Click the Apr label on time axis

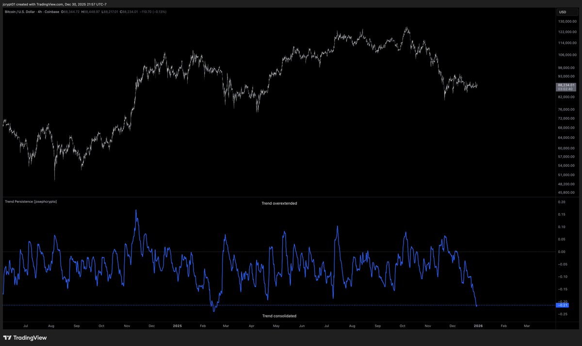coord(251,326)
